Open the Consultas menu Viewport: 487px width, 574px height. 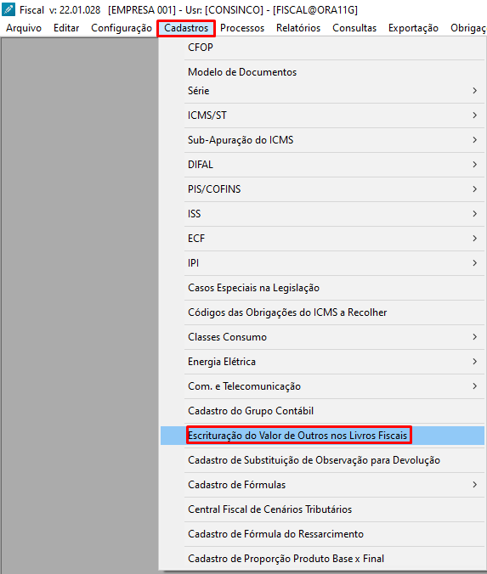(x=354, y=28)
